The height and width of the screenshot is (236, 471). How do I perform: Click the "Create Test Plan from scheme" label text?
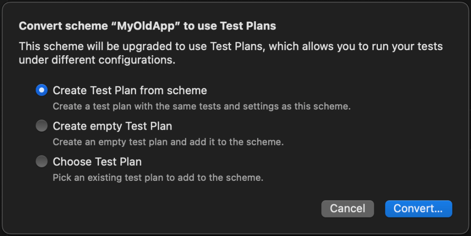130,90
